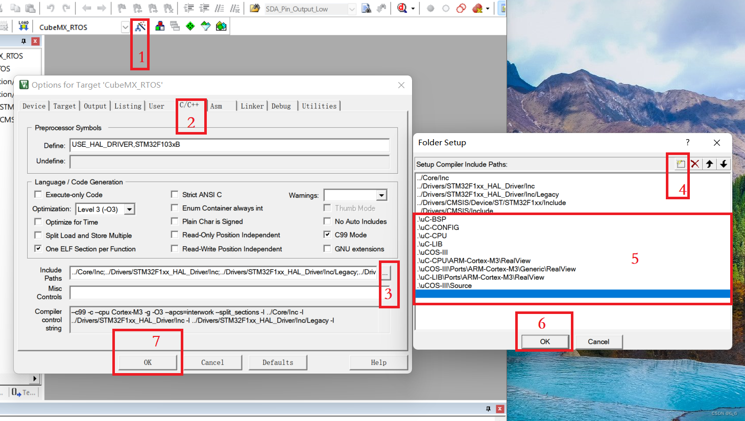Open Manage Run-Time Environment green diamond icon
Viewport: 745px width, 421px height.
pos(190,27)
